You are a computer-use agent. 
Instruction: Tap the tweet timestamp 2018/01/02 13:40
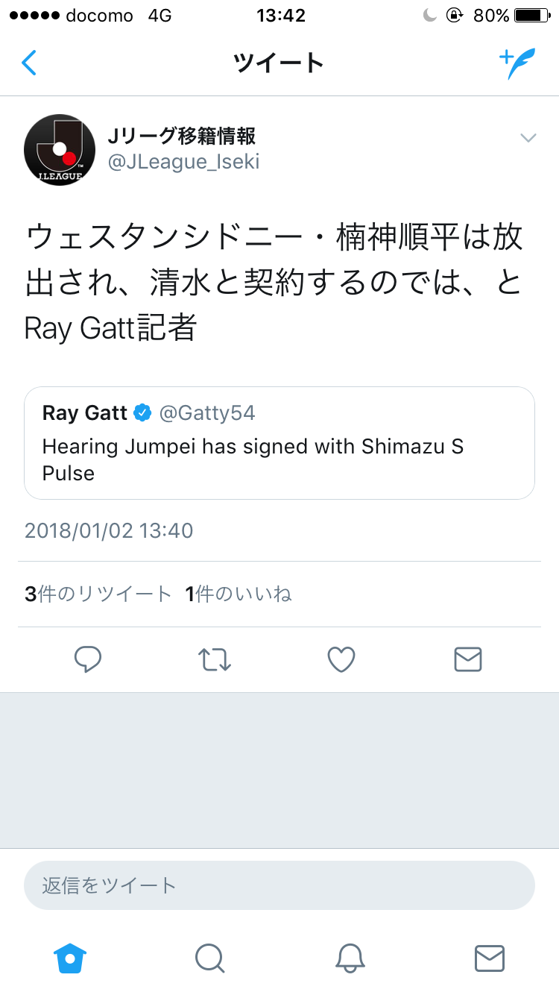pyautogui.click(x=109, y=530)
